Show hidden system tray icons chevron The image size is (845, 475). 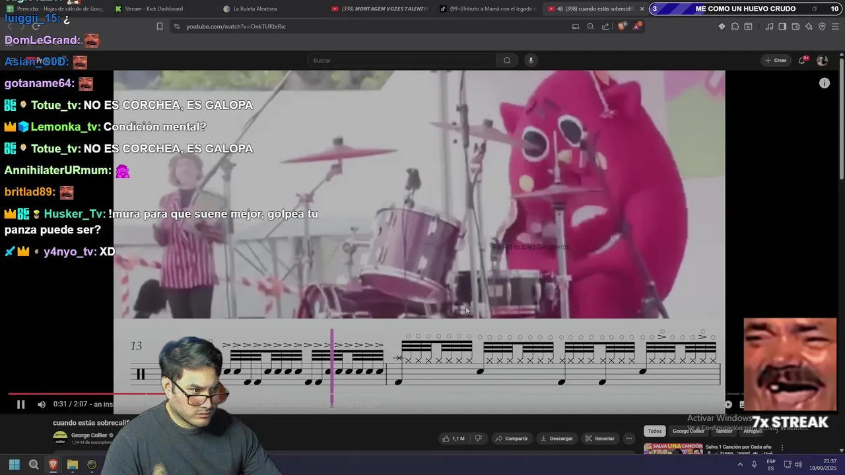pyautogui.click(x=739, y=464)
